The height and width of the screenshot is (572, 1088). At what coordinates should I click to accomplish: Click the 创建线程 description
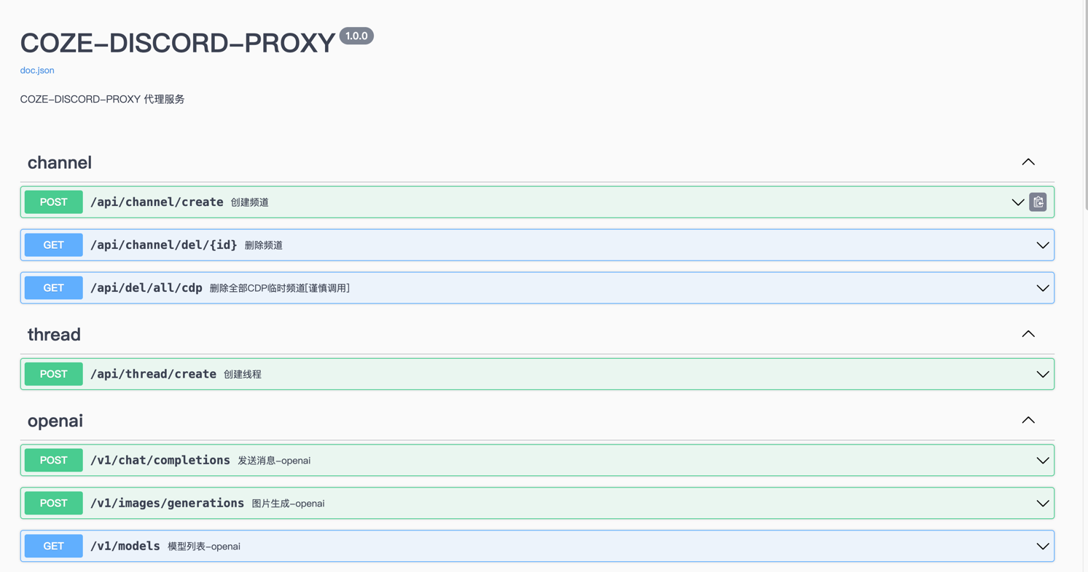243,375
